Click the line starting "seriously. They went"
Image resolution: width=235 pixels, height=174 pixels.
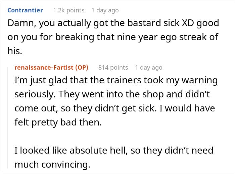tap(112, 95)
